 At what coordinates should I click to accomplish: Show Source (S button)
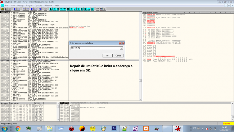click(92, 9)
